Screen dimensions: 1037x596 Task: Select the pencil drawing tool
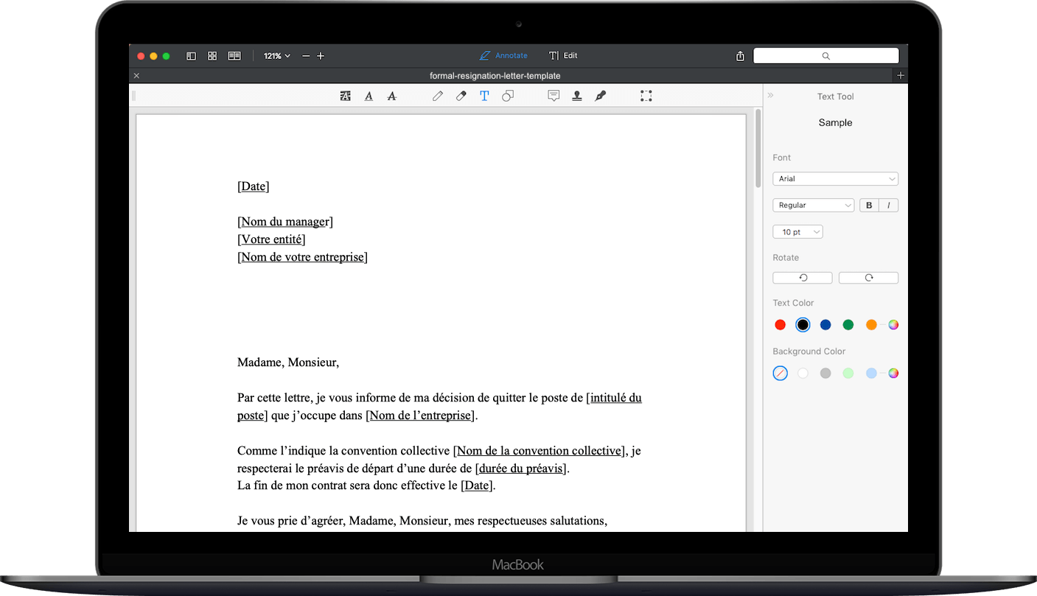pyautogui.click(x=438, y=96)
